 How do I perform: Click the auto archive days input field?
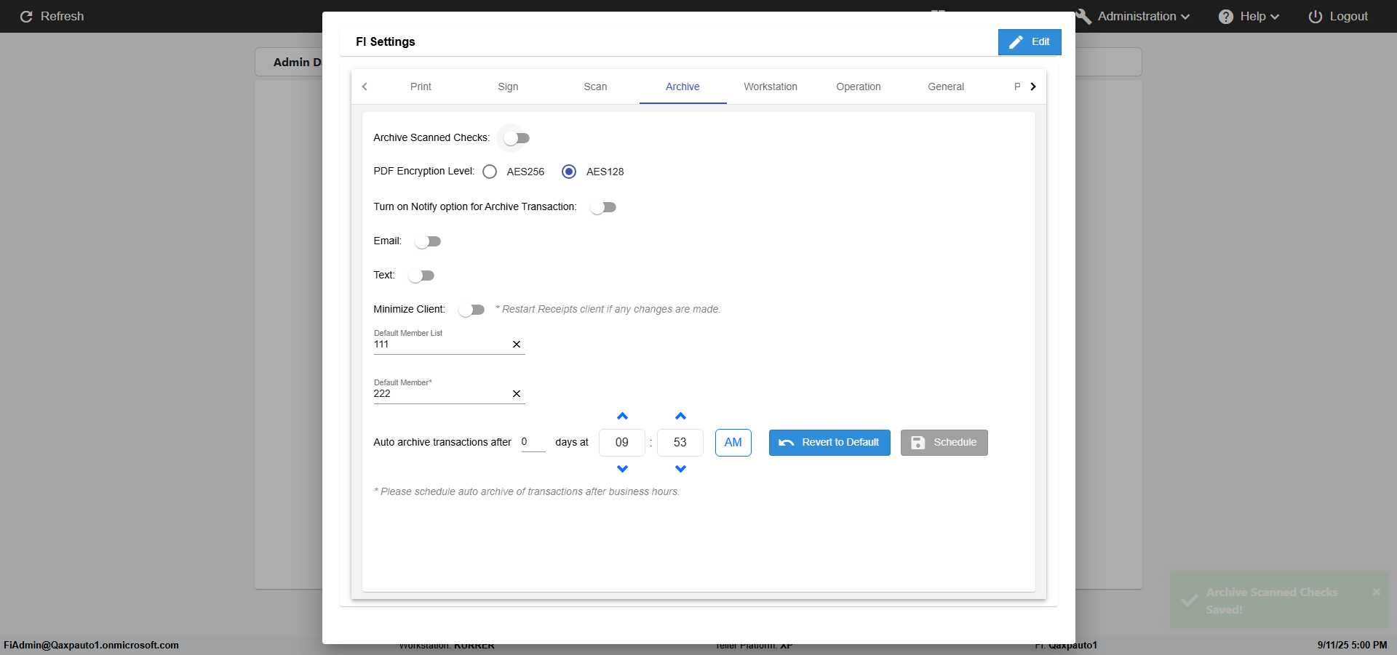pos(533,442)
